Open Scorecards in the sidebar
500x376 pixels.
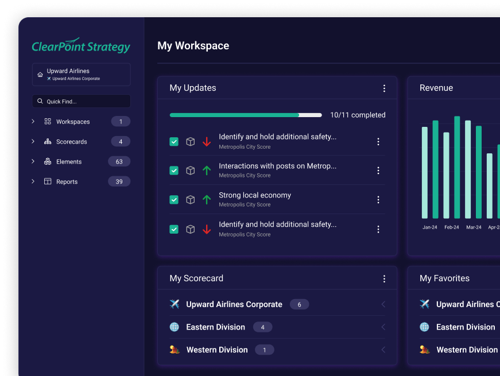click(71, 142)
